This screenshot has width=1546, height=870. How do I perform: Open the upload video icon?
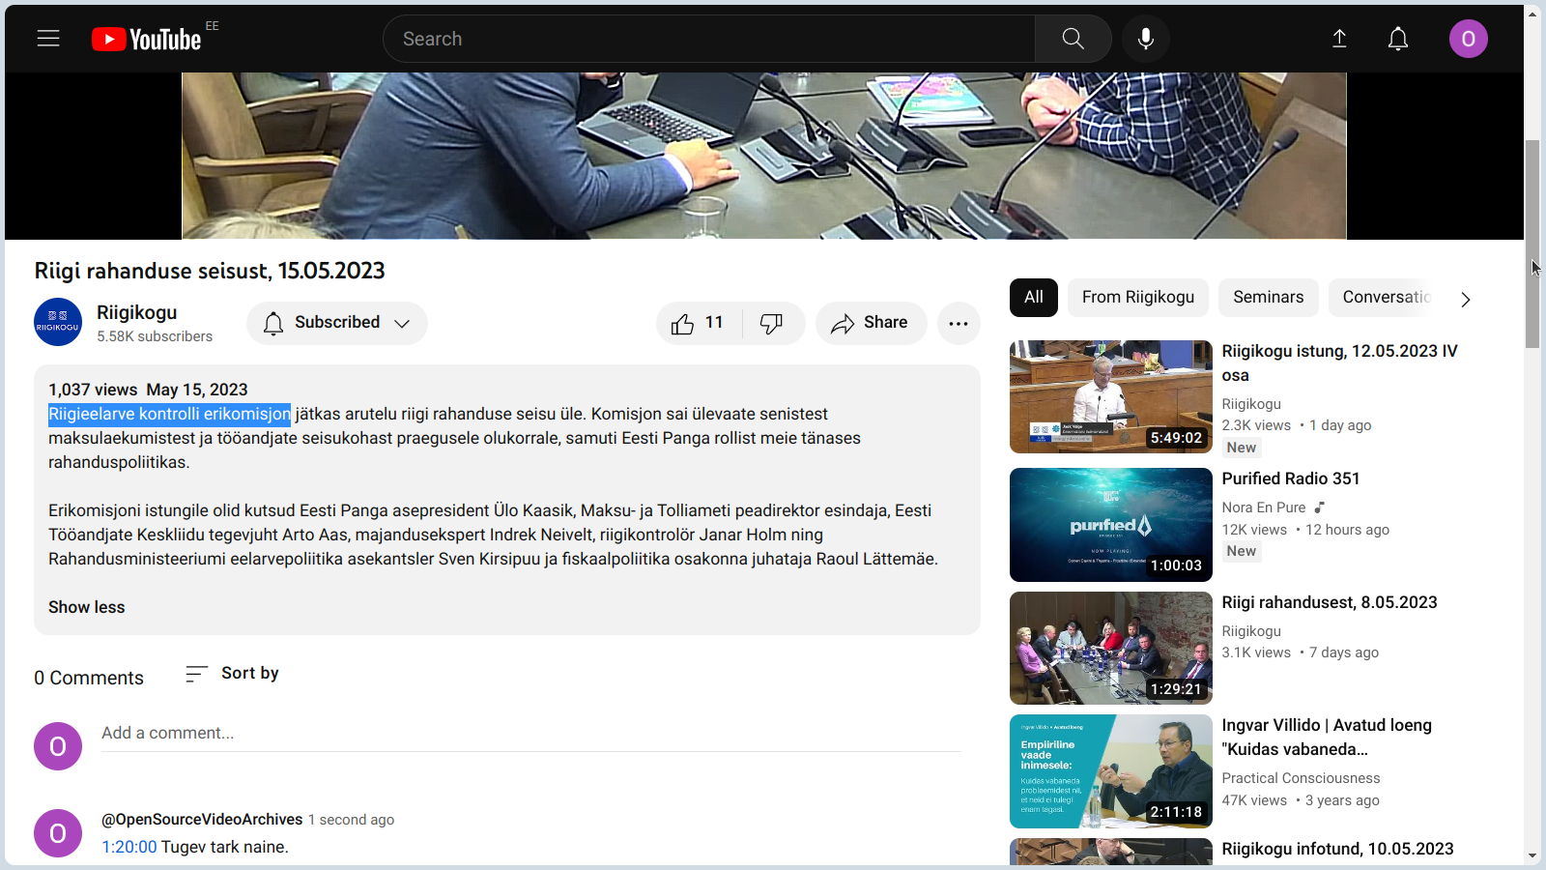pos(1339,39)
